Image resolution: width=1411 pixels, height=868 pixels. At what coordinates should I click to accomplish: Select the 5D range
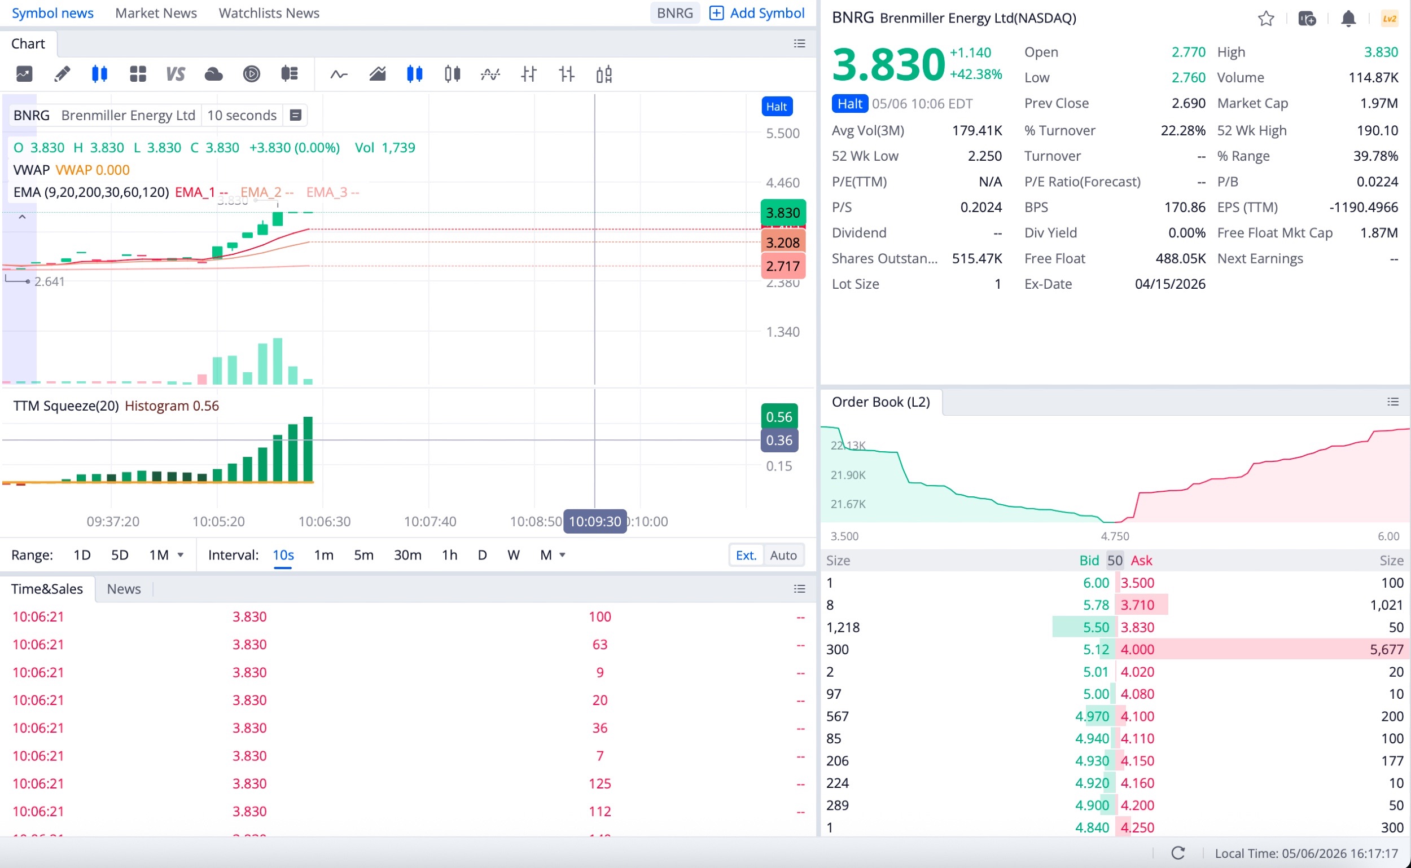coord(120,555)
